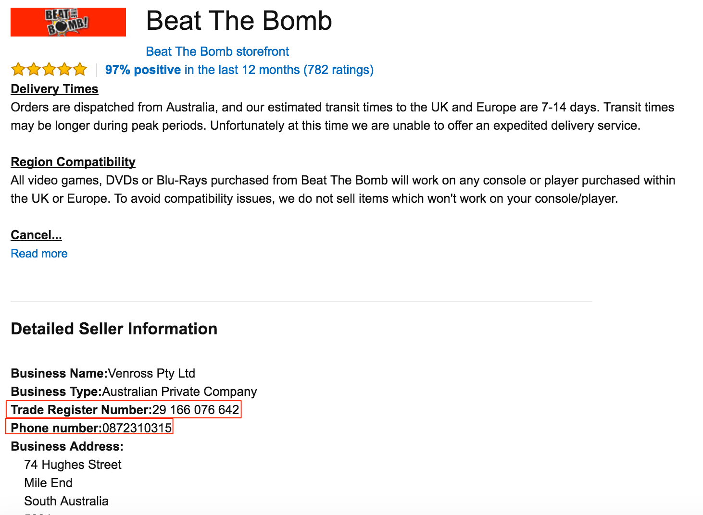Click the Detailed Seller Information heading

click(x=114, y=329)
